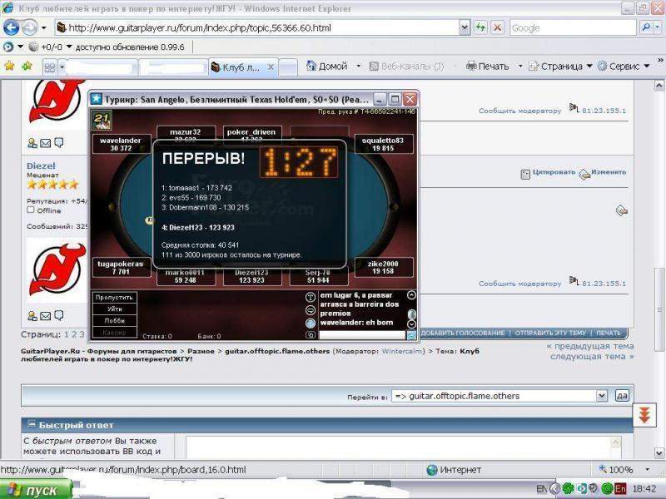Click the доступно обновление 0.99.6 notice
This screenshot has width=666, height=499.
coord(130,47)
